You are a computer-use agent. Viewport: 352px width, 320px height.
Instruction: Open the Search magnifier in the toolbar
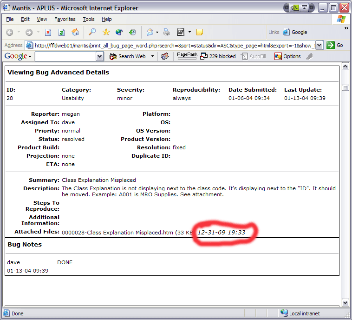(x=92, y=32)
